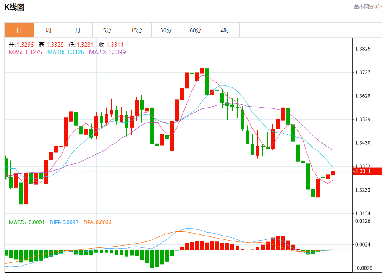Click the MA20: 1.3399 legend

(x=107, y=52)
